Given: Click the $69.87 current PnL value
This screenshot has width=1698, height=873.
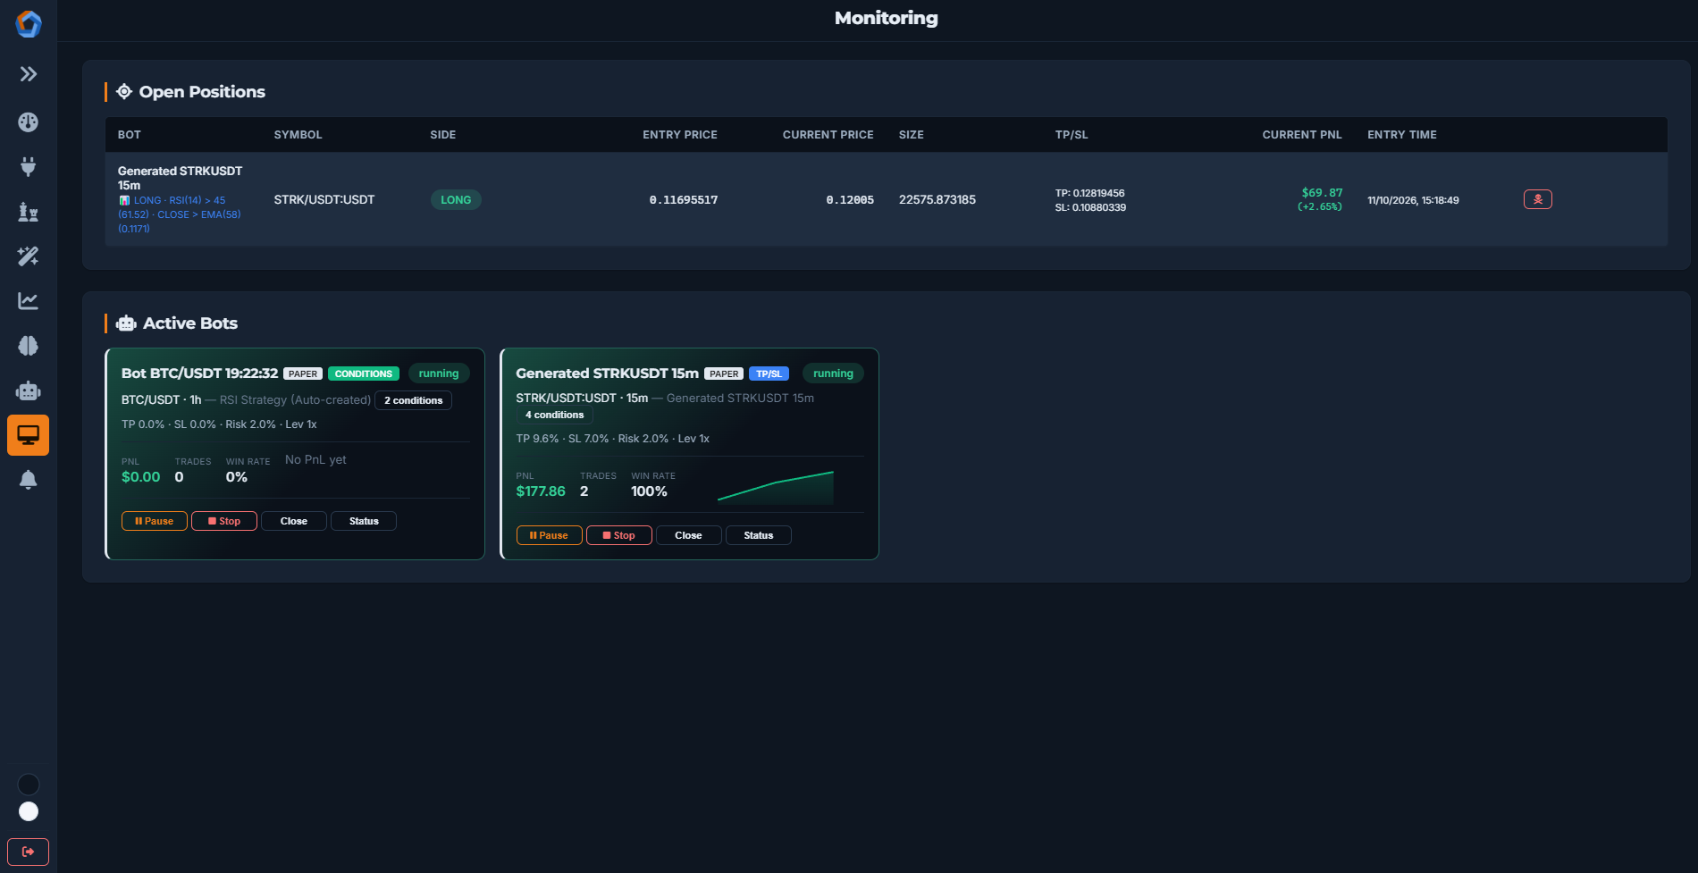Looking at the screenshot, I should coord(1322,193).
